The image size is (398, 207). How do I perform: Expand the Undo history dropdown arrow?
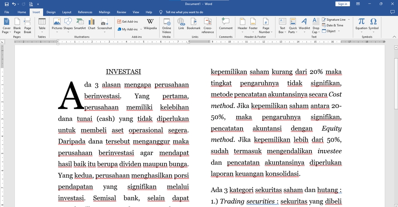tap(18, 4)
